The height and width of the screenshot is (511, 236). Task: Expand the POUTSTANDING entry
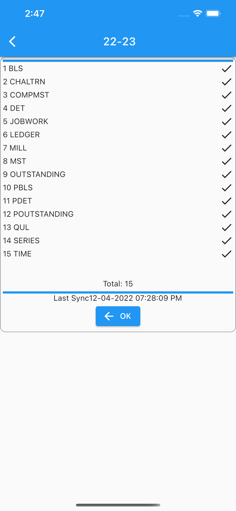[x=38, y=214]
